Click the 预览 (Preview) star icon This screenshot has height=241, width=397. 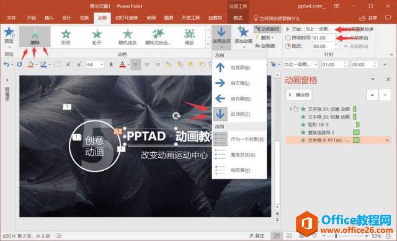coord(9,32)
